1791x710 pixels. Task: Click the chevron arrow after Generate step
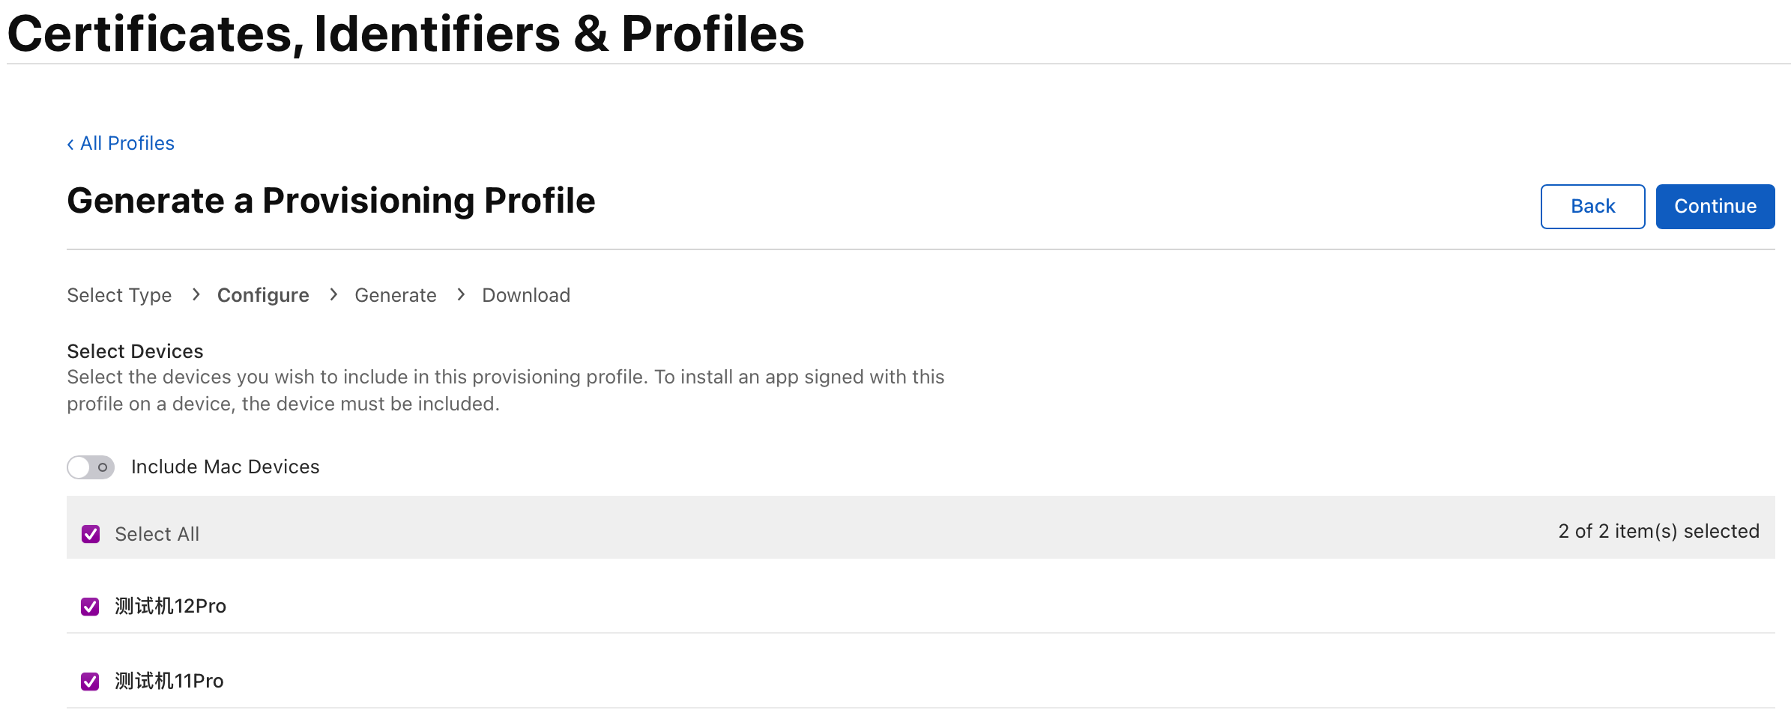[461, 295]
